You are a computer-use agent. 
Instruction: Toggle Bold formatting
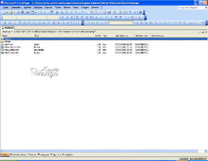(x=63, y=17)
